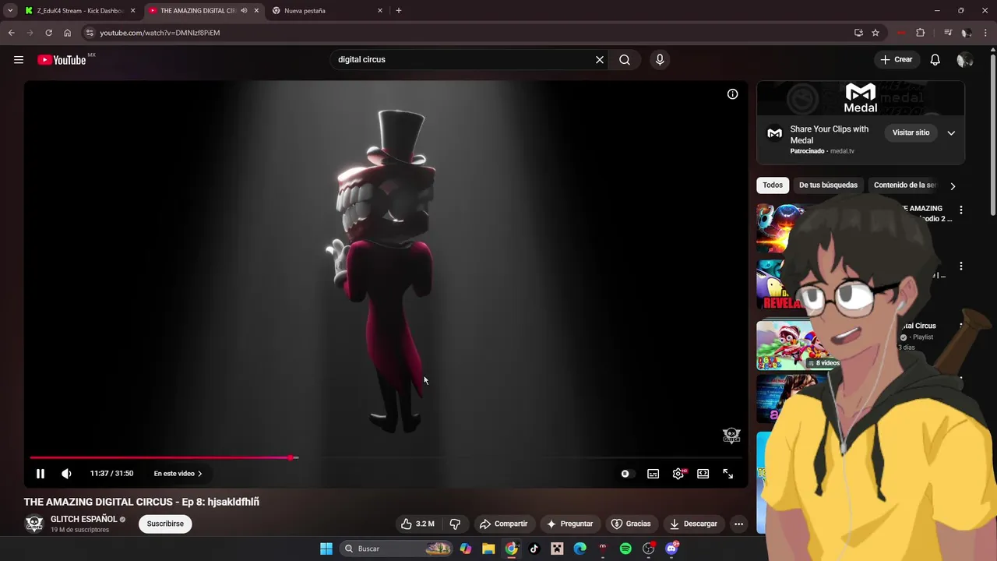Click the magnifier search button
Image resolution: width=997 pixels, height=561 pixels.
tap(625, 59)
